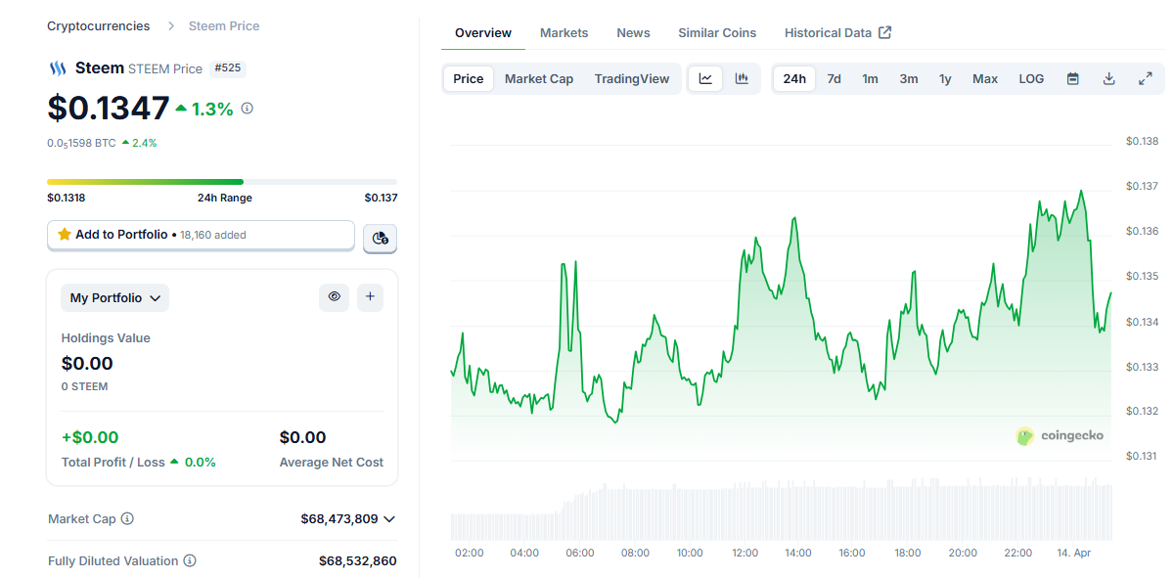Click the $0.1347 price text
The height and width of the screenshot is (578, 1173).
(x=109, y=109)
